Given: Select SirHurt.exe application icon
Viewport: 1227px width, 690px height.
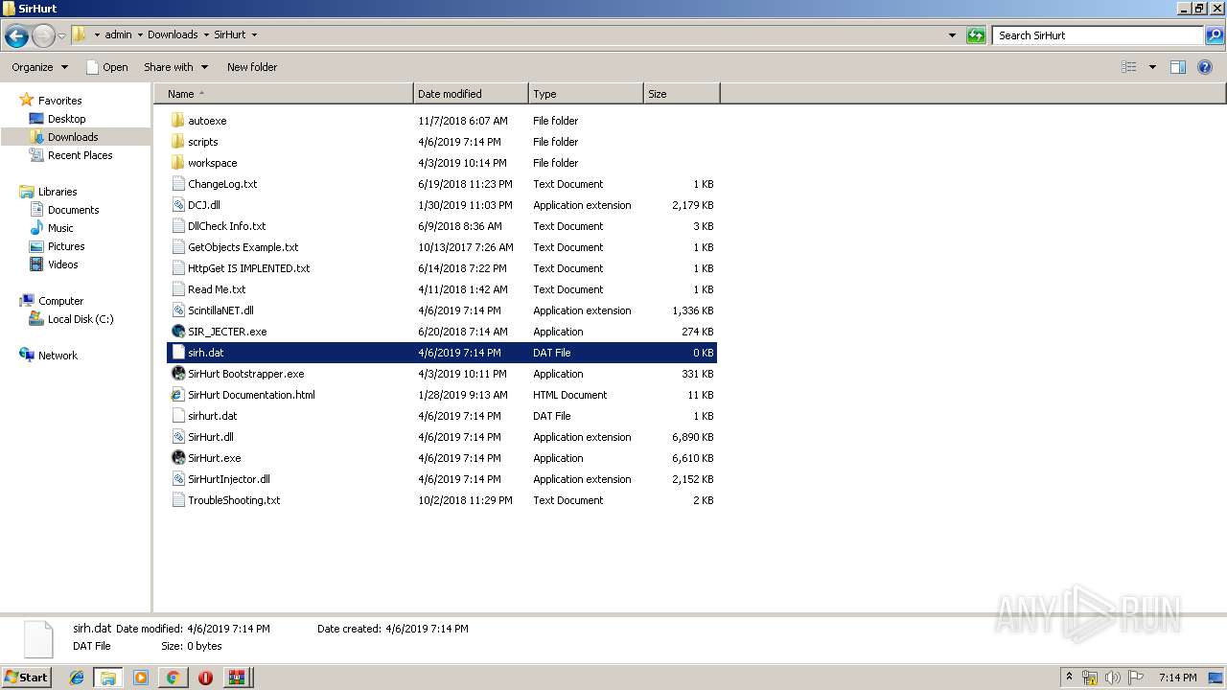Looking at the screenshot, I should click(x=177, y=458).
